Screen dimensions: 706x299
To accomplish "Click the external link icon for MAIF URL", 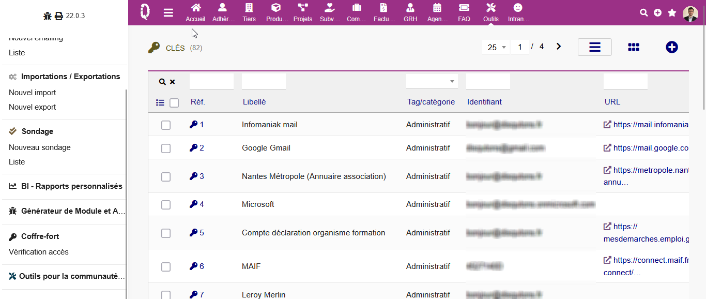I will [607, 260].
